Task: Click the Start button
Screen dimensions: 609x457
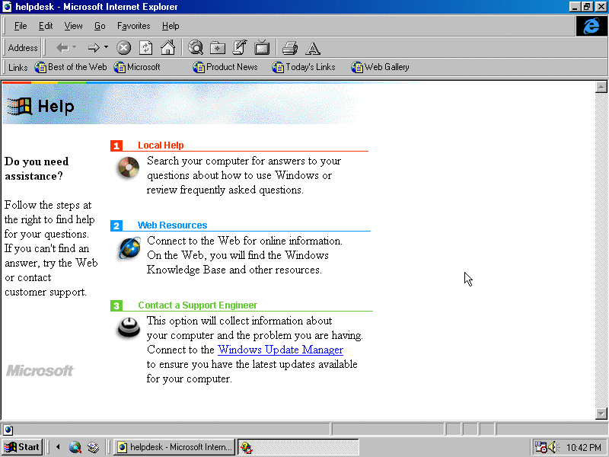Action: (22, 447)
